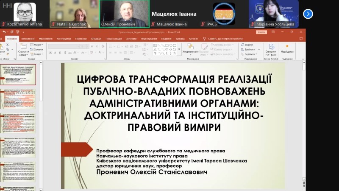Screen dimensions: 339x191
Task: Open the Виділити (Select) dropdown
Action: [249, 54]
